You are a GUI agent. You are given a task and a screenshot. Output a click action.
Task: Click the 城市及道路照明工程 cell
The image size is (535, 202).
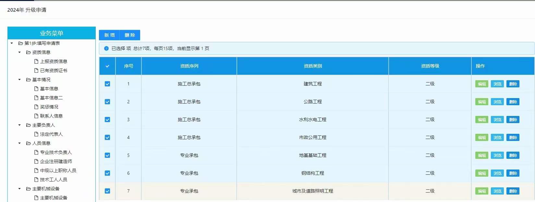(313, 191)
